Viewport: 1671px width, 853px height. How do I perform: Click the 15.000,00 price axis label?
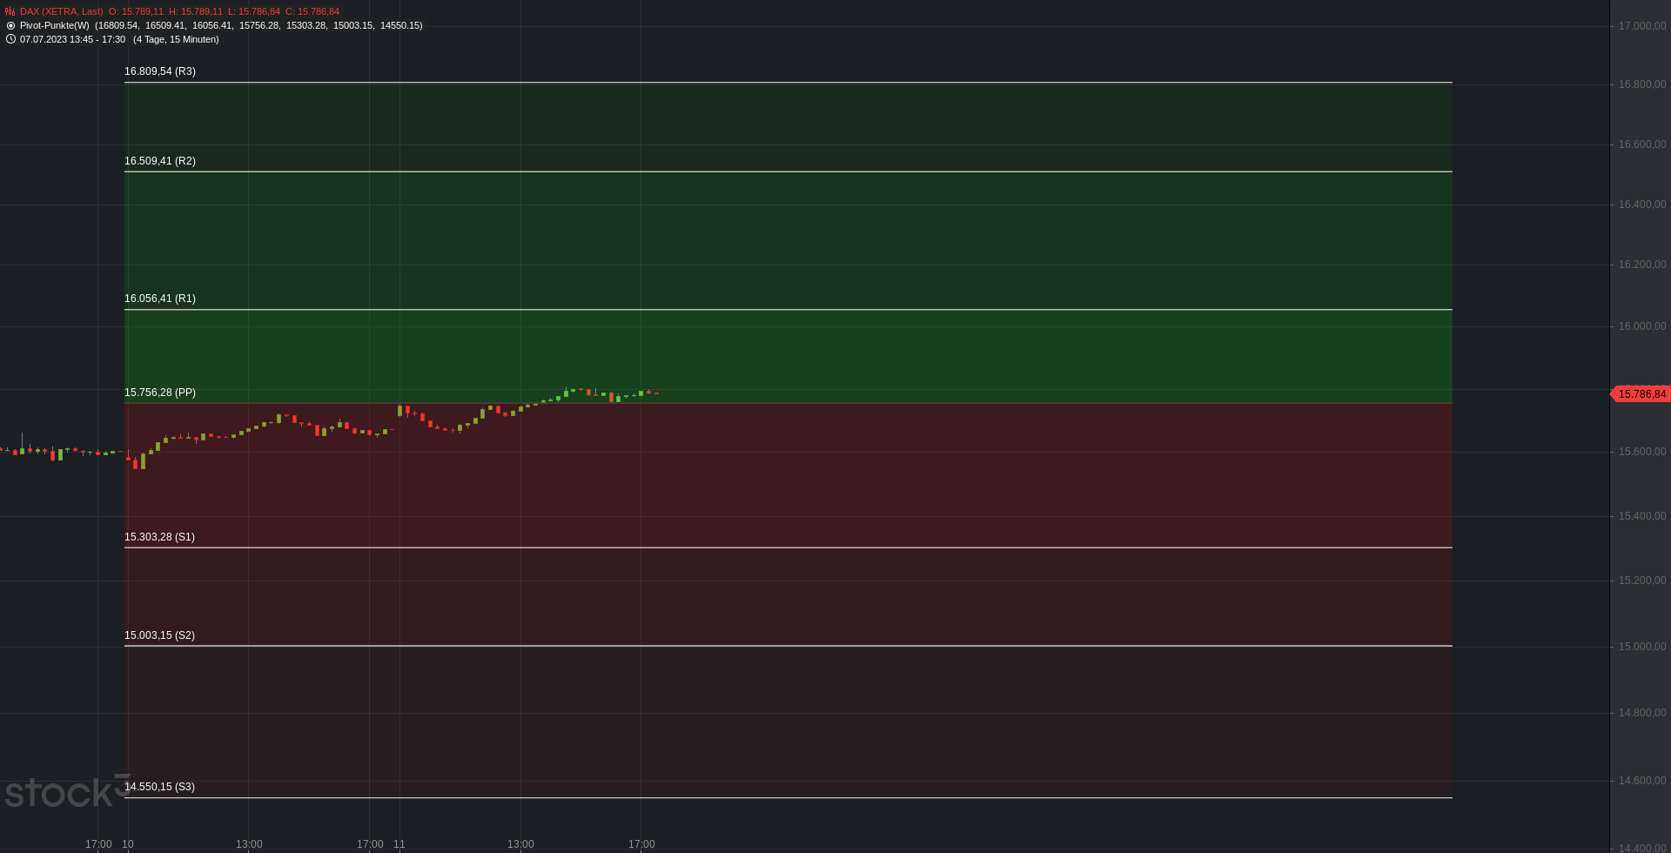pyautogui.click(x=1641, y=647)
